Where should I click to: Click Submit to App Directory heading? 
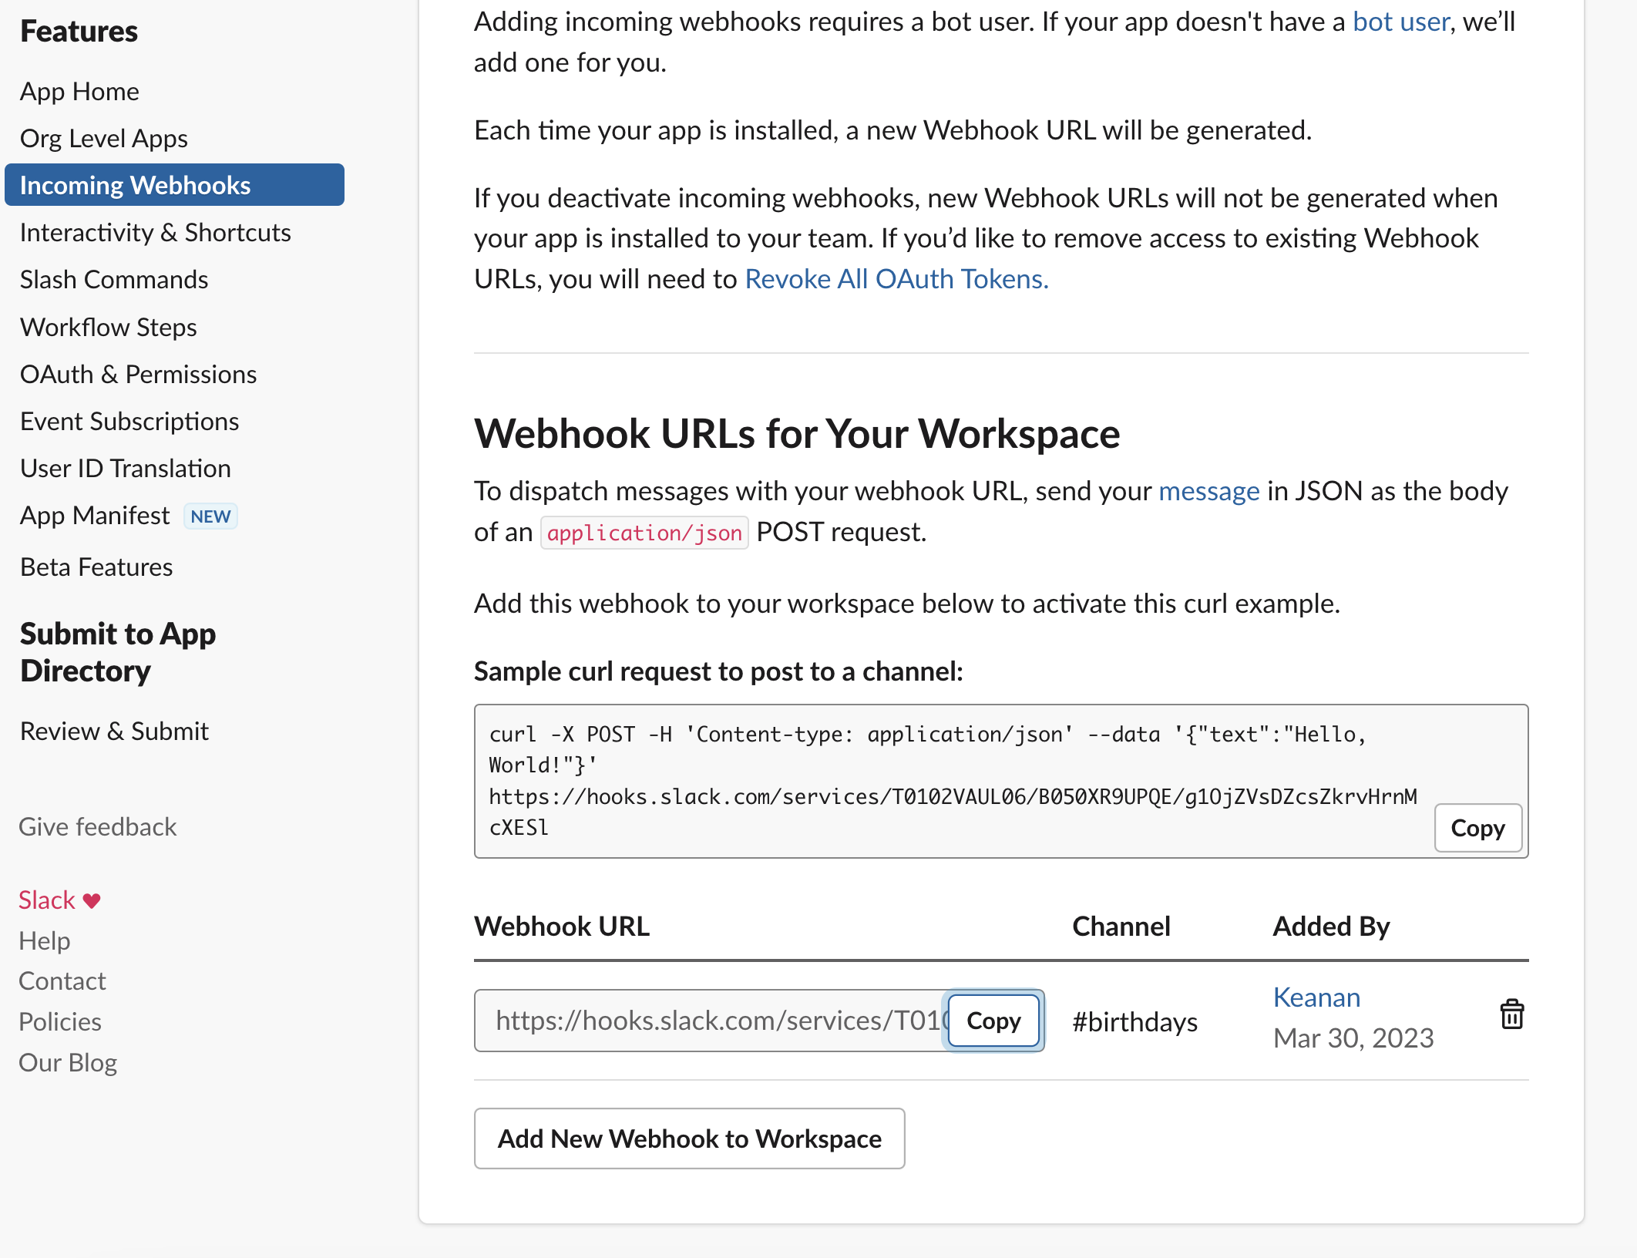118,652
